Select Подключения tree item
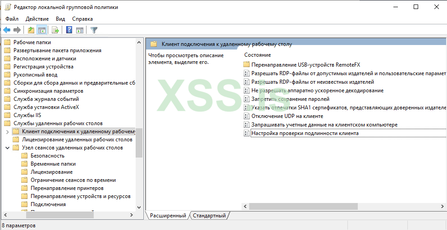Image resolution: width=447 pixels, height=230 pixels. [x=48, y=204]
